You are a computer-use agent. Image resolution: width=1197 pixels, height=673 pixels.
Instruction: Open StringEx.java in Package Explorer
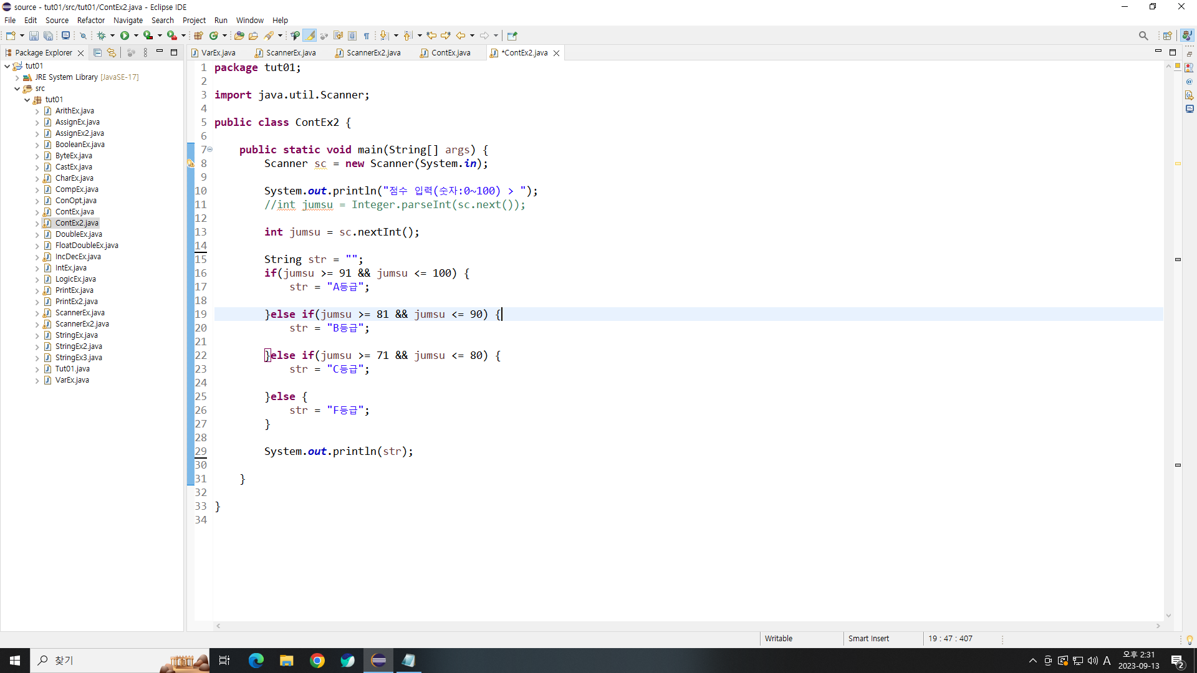pyautogui.click(x=76, y=335)
